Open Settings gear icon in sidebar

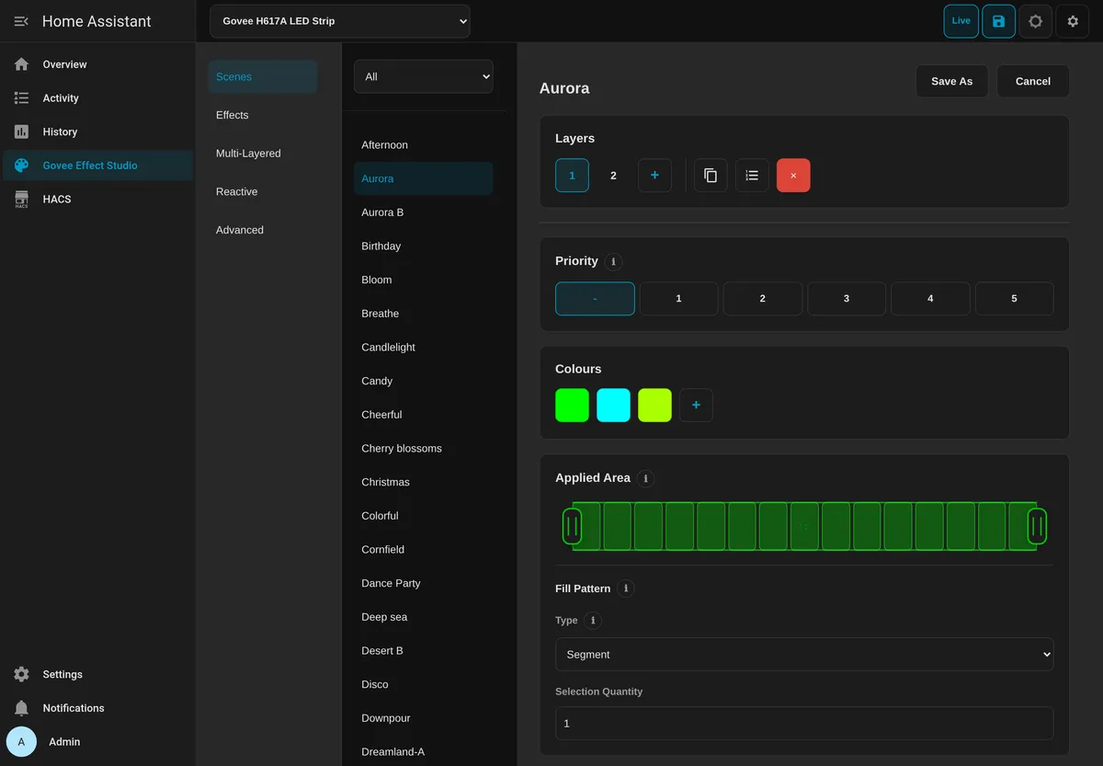pyautogui.click(x=21, y=674)
